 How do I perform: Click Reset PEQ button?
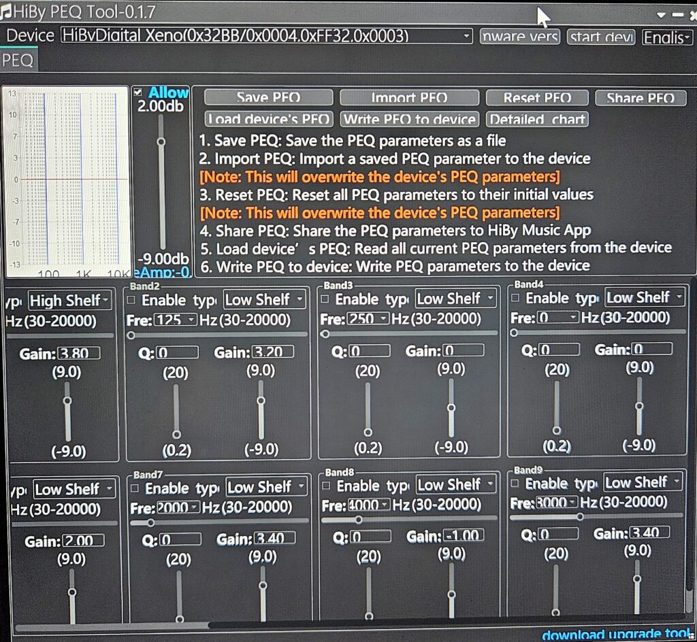(537, 98)
